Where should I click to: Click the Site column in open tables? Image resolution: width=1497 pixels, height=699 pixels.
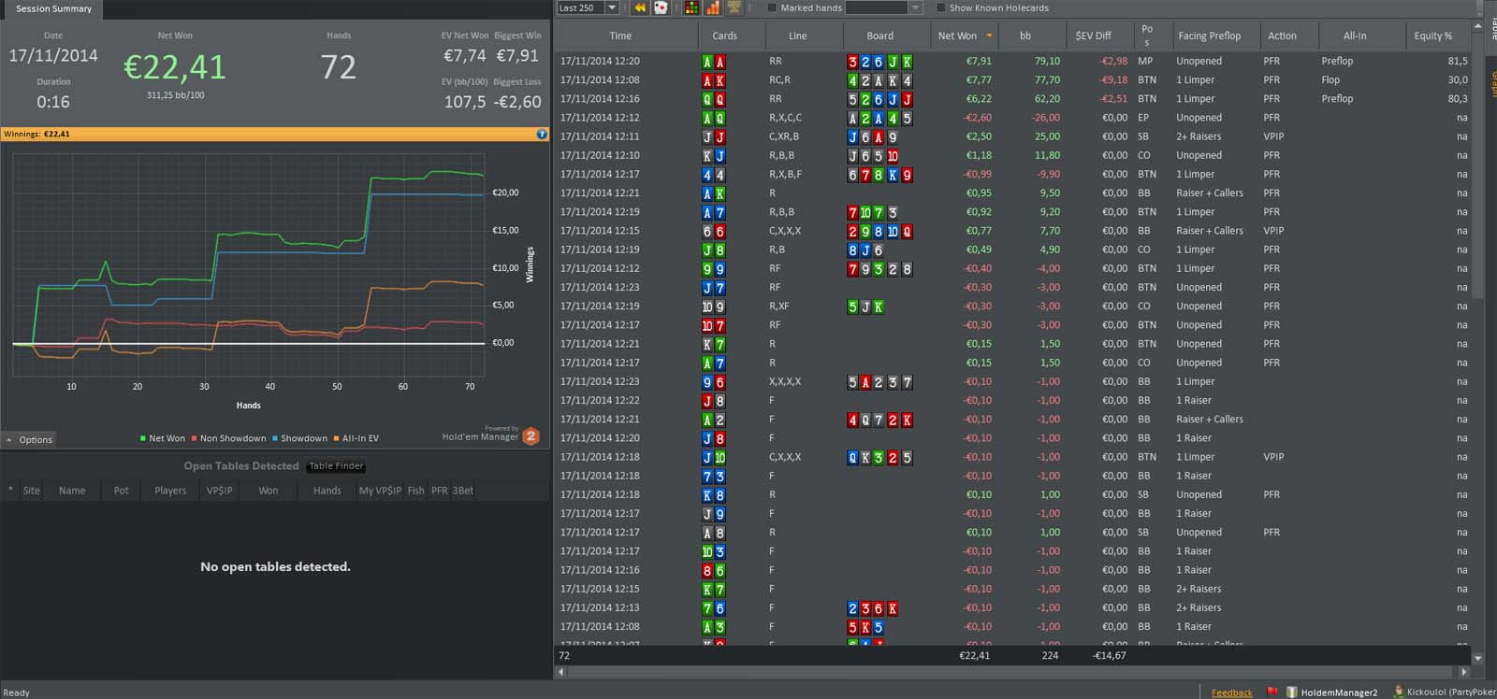32,491
